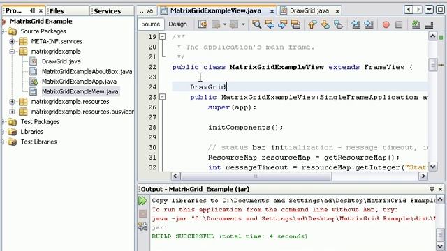The width and height of the screenshot is (447, 251).
Task: Click the Stop Macro Recording square icon
Action: tap(399, 25)
